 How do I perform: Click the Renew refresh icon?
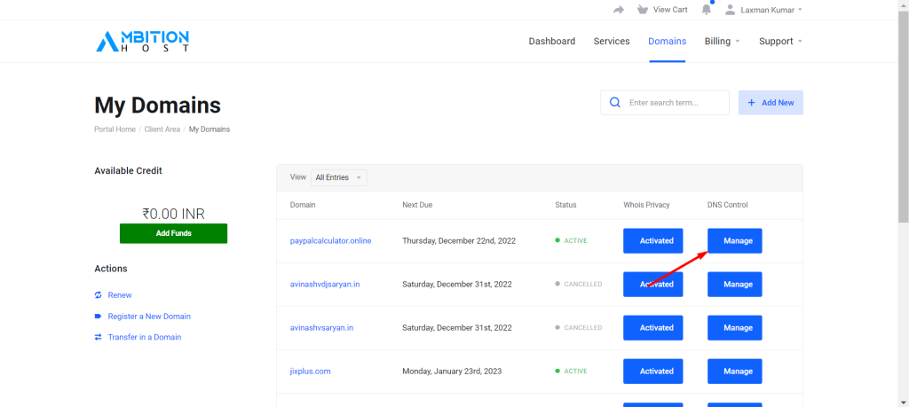tap(98, 295)
